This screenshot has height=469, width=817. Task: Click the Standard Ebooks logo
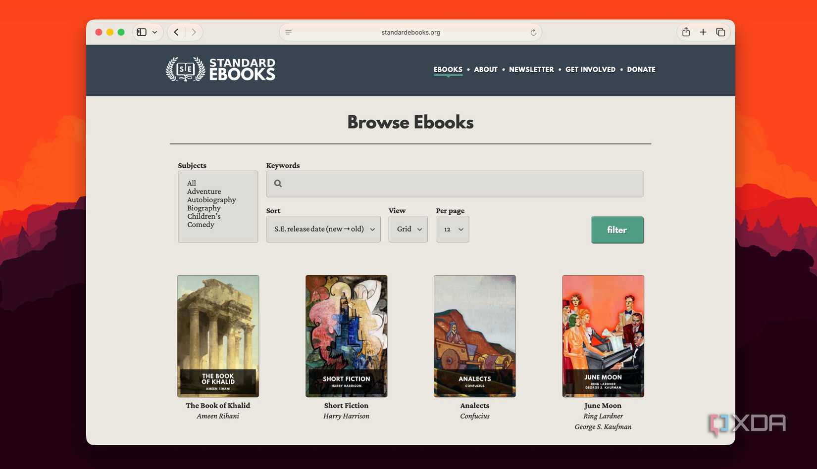point(220,69)
